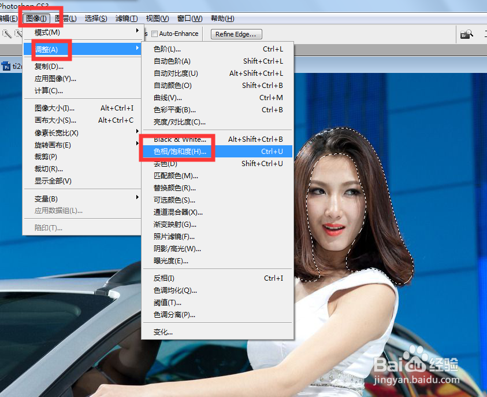Open the 滤镜(T) menu

tap(127, 19)
